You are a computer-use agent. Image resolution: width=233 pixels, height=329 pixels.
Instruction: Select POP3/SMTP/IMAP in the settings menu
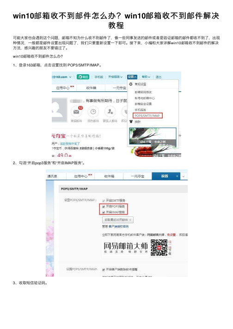pos(147,115)
